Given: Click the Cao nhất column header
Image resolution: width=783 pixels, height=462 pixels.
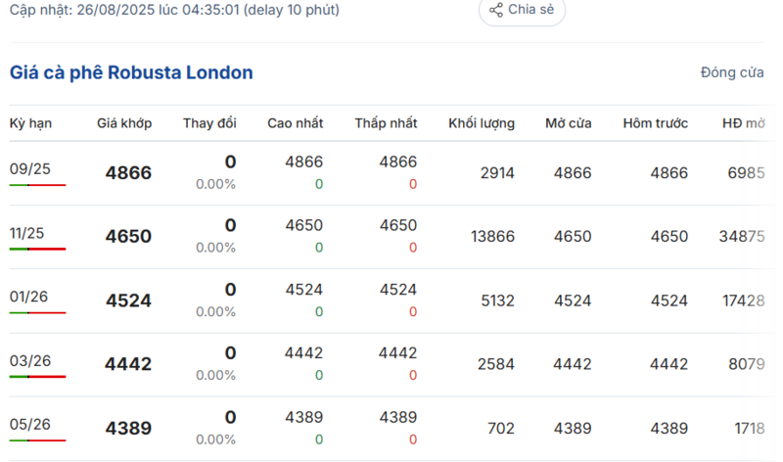Looking at the screenshot, I should [296, 123].
